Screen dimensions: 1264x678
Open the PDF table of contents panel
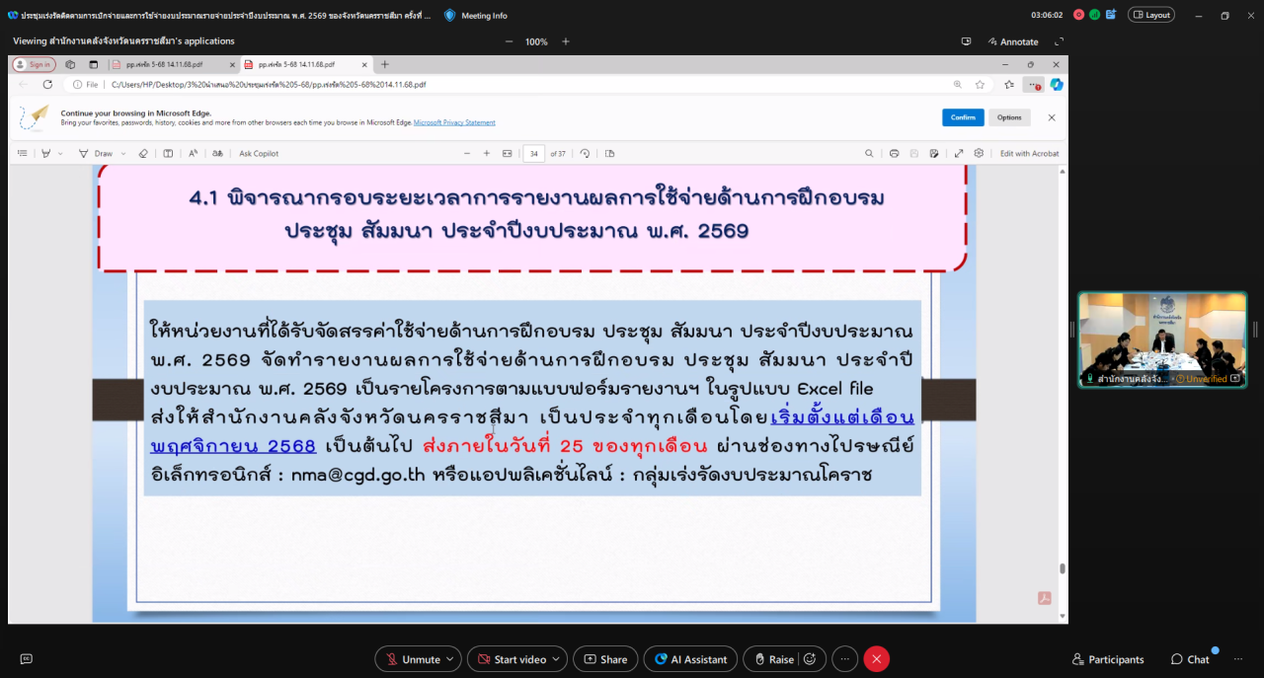pyautogui.click(x=22, y=153)
